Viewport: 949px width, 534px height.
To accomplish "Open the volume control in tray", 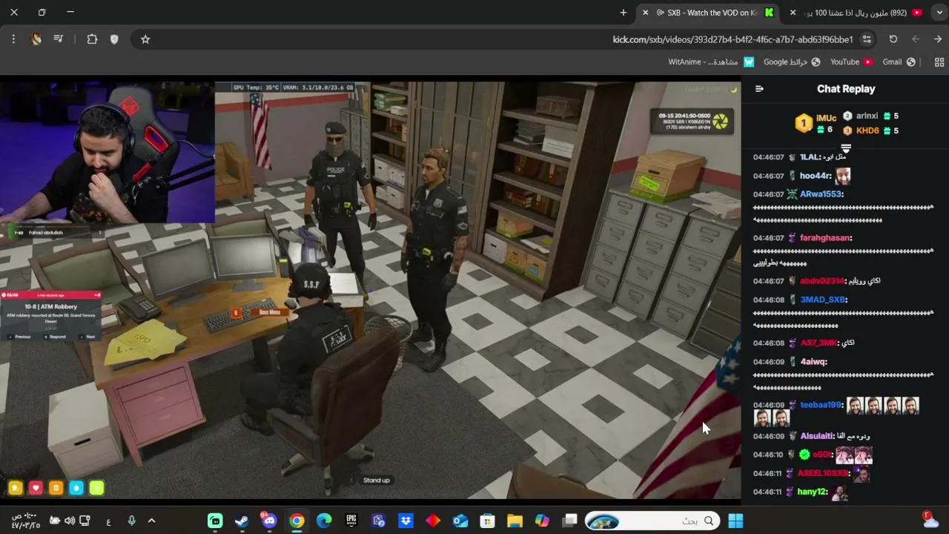I will coord(70,521).
